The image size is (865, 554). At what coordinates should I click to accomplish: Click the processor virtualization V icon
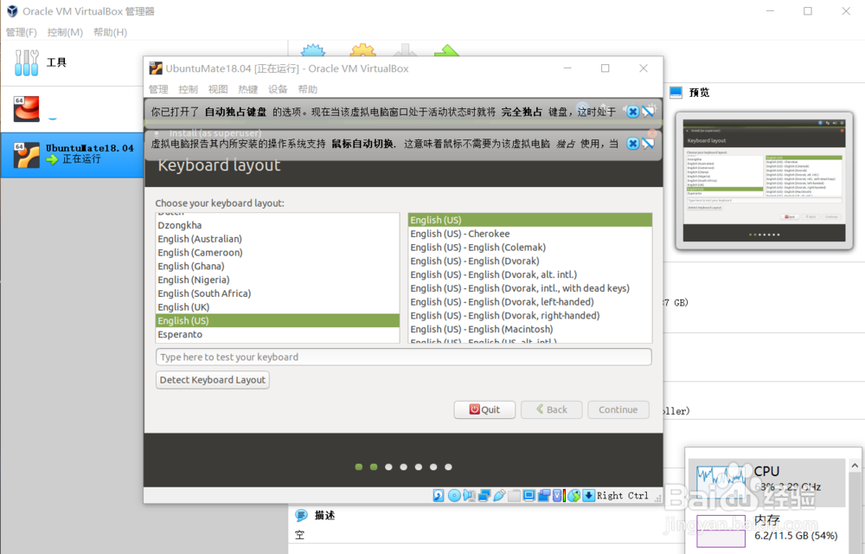(557, 495)
